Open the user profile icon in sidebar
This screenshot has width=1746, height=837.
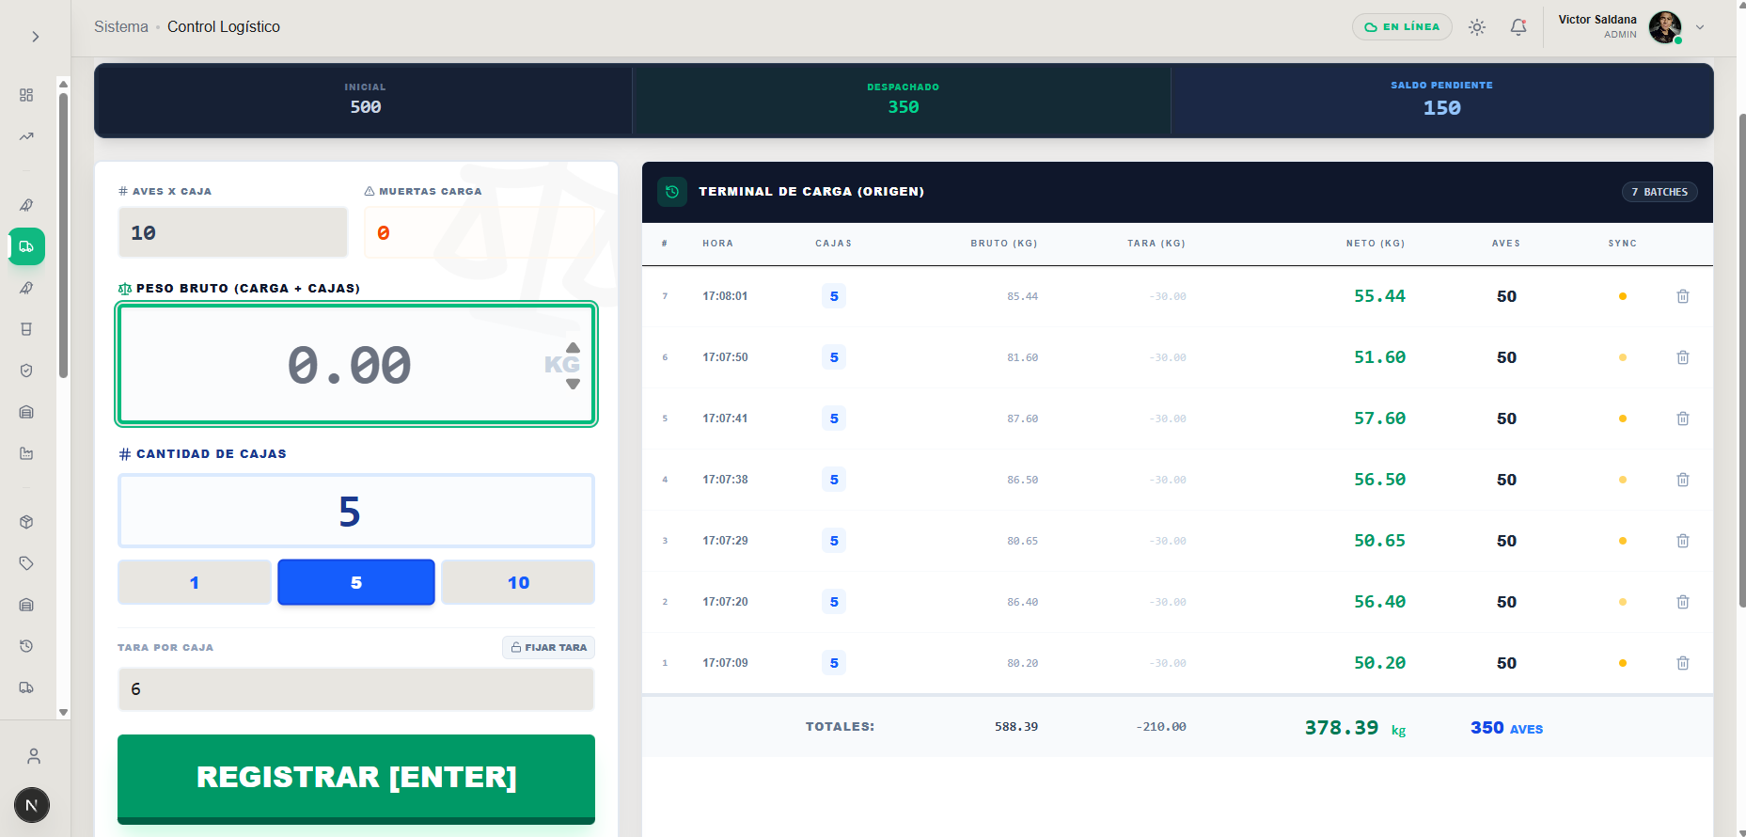click(x=34, y=756)
